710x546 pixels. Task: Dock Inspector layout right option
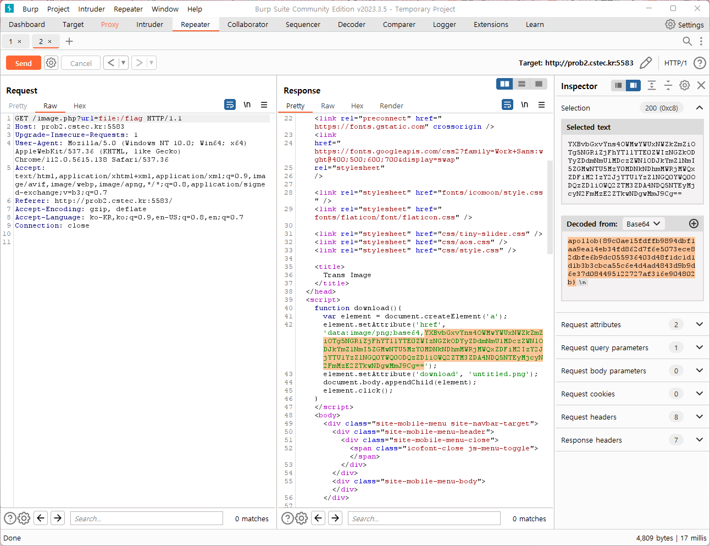pyautogui.click(x=633, y=85)
